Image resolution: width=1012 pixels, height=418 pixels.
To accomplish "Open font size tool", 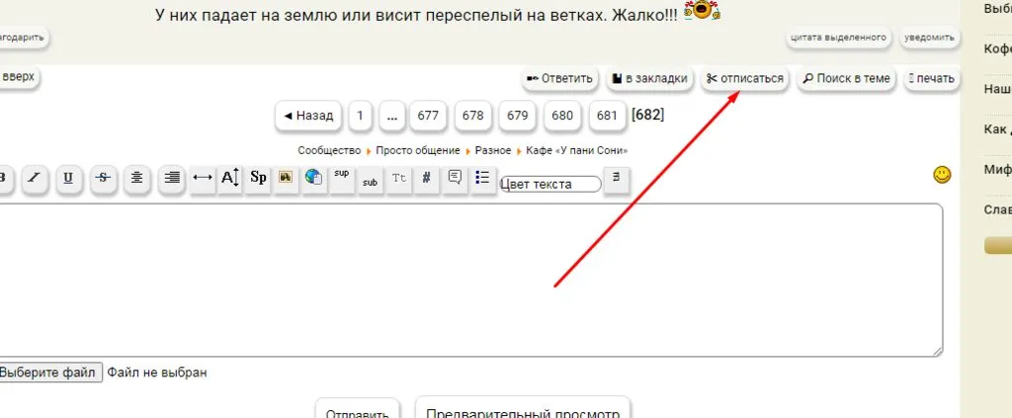I will pos(229,178).
